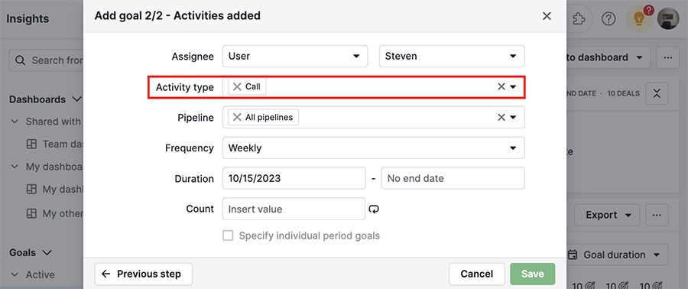Open the lightbulb tips icon

pos(639,19)
